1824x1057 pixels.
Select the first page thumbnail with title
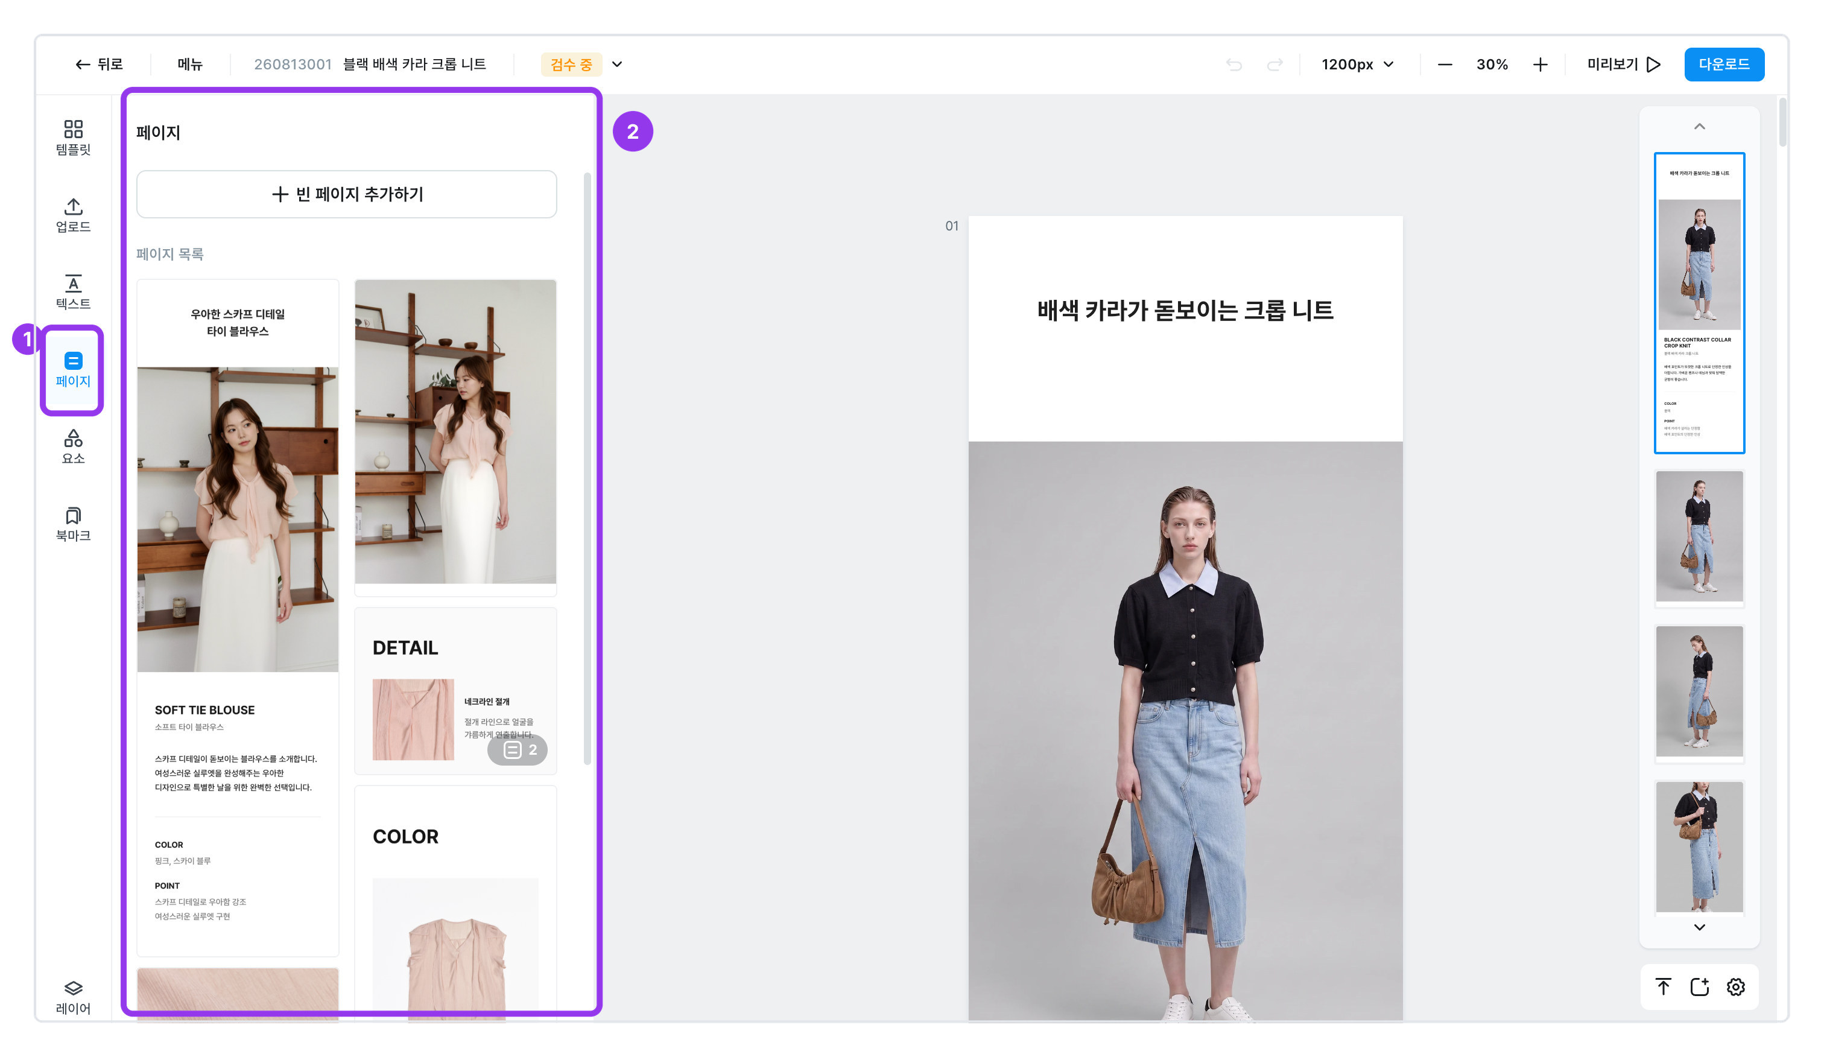[1699, 303]
